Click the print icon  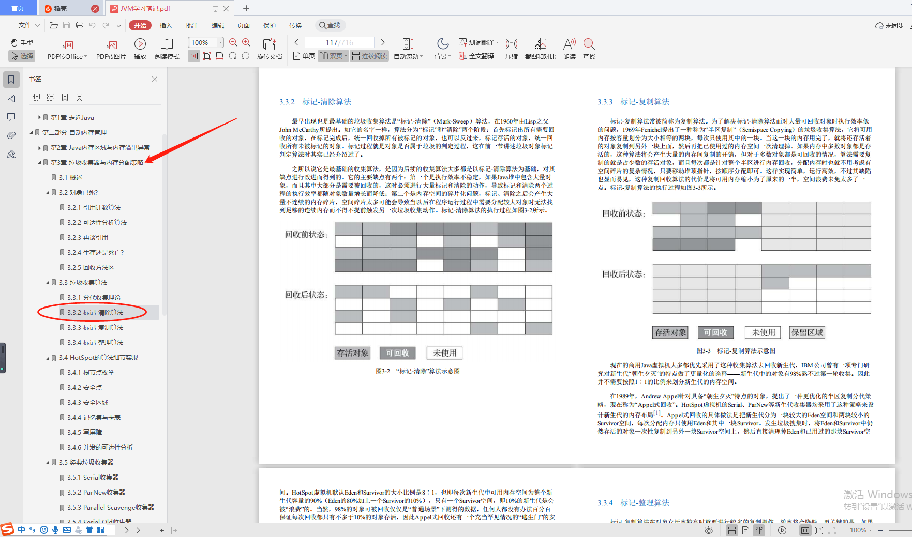[79, 25]
